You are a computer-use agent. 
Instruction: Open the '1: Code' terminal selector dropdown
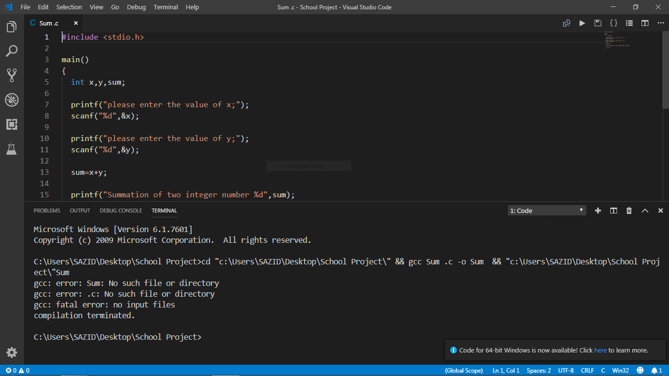click(x=547, y=210)
